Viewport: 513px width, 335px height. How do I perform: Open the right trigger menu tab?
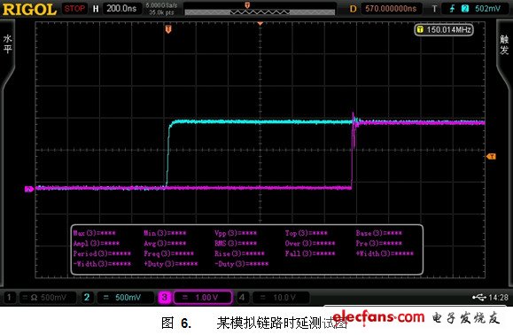tap(504, 44)
